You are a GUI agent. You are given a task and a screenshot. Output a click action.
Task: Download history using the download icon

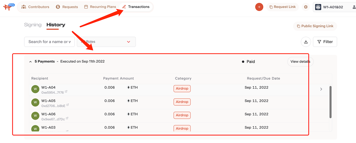pyautogui.click(x=306, y=42)
